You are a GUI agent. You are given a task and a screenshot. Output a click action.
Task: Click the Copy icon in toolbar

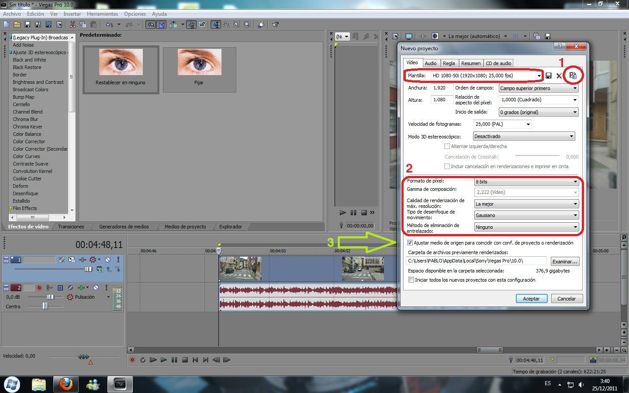83,24
